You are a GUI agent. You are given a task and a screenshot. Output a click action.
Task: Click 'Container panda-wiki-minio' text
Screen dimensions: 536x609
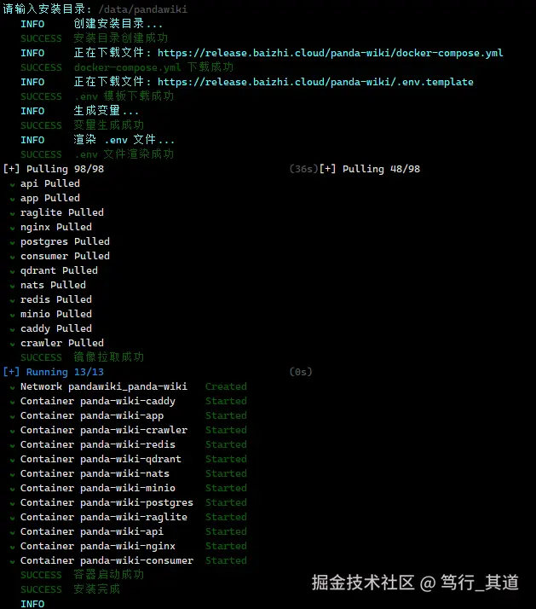coord(98,488)
